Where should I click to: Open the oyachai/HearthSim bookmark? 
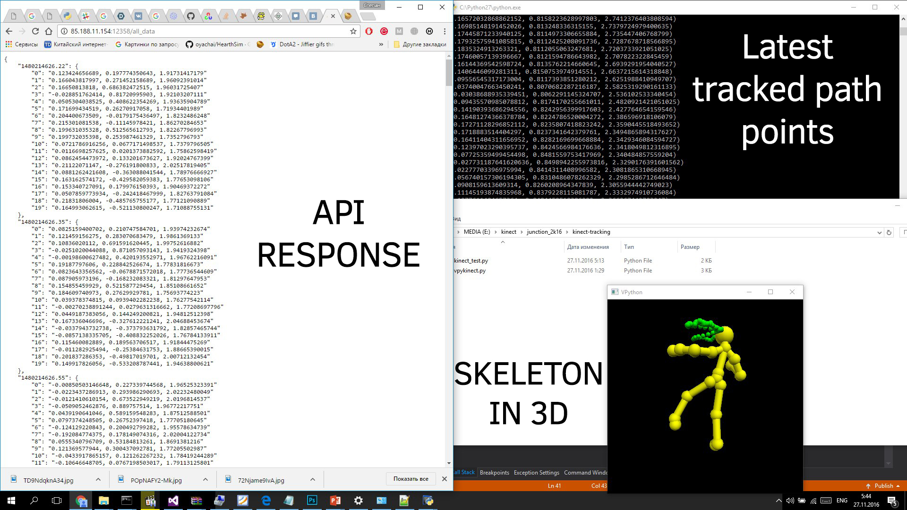tap(218, 44)
